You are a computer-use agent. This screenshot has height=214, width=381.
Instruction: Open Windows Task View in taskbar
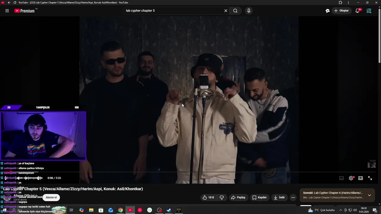pyautogui.click(x=71, y=210)
